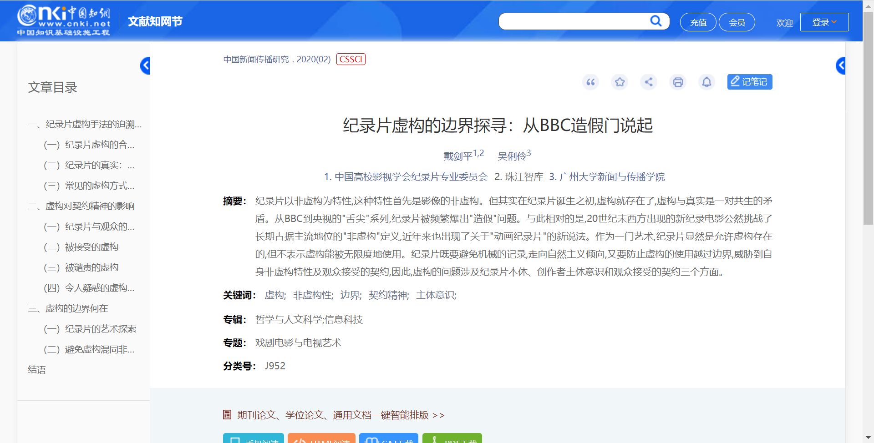Open the share options icon
Viewport: 874px width, 443px height.
pos(649,82)
